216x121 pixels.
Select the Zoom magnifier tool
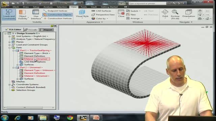pos(199,14)
